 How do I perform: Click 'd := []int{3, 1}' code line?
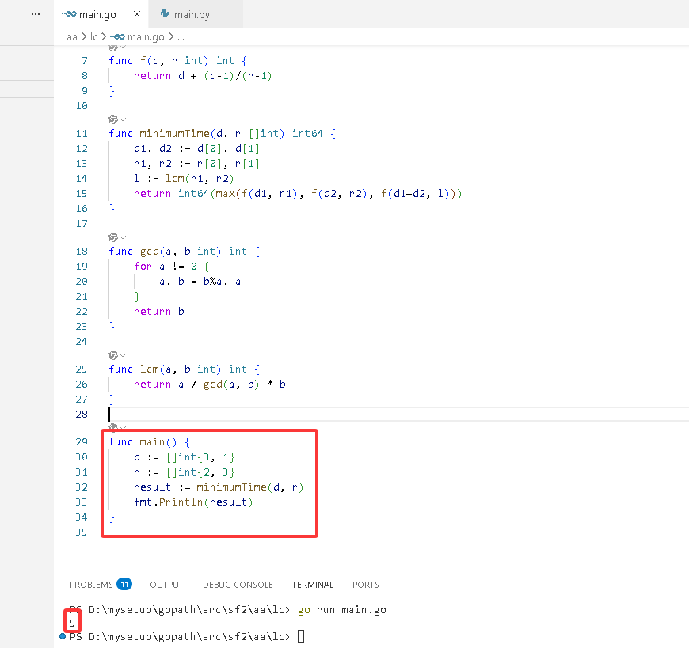tap(185, 457)
